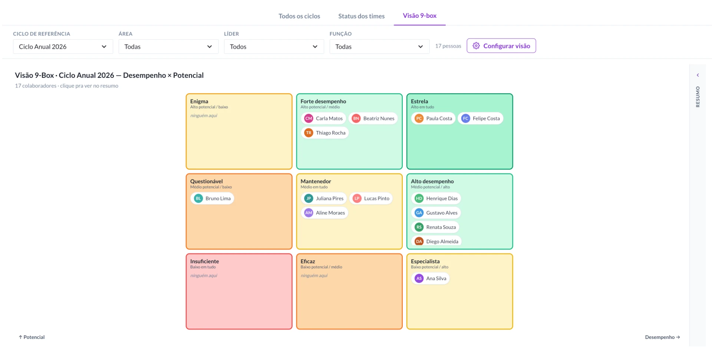Click the BN avatar icon
712x356 pixels.
[356, 118]
